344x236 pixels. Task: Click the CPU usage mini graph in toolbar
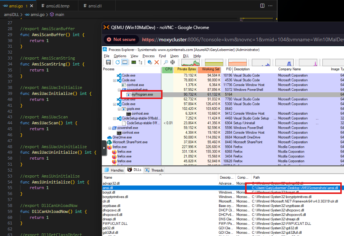(190, 62)
